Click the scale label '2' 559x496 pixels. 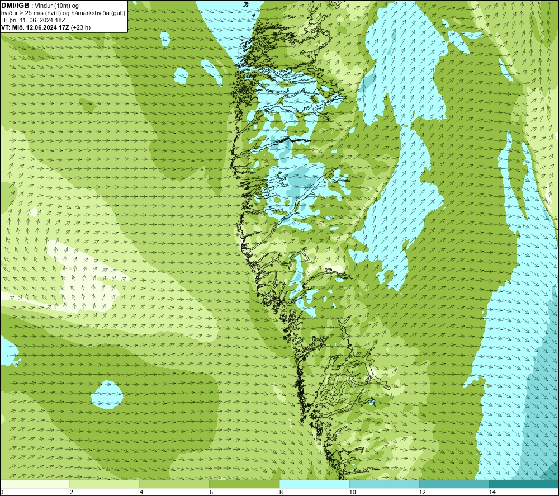tap(72, 492)
